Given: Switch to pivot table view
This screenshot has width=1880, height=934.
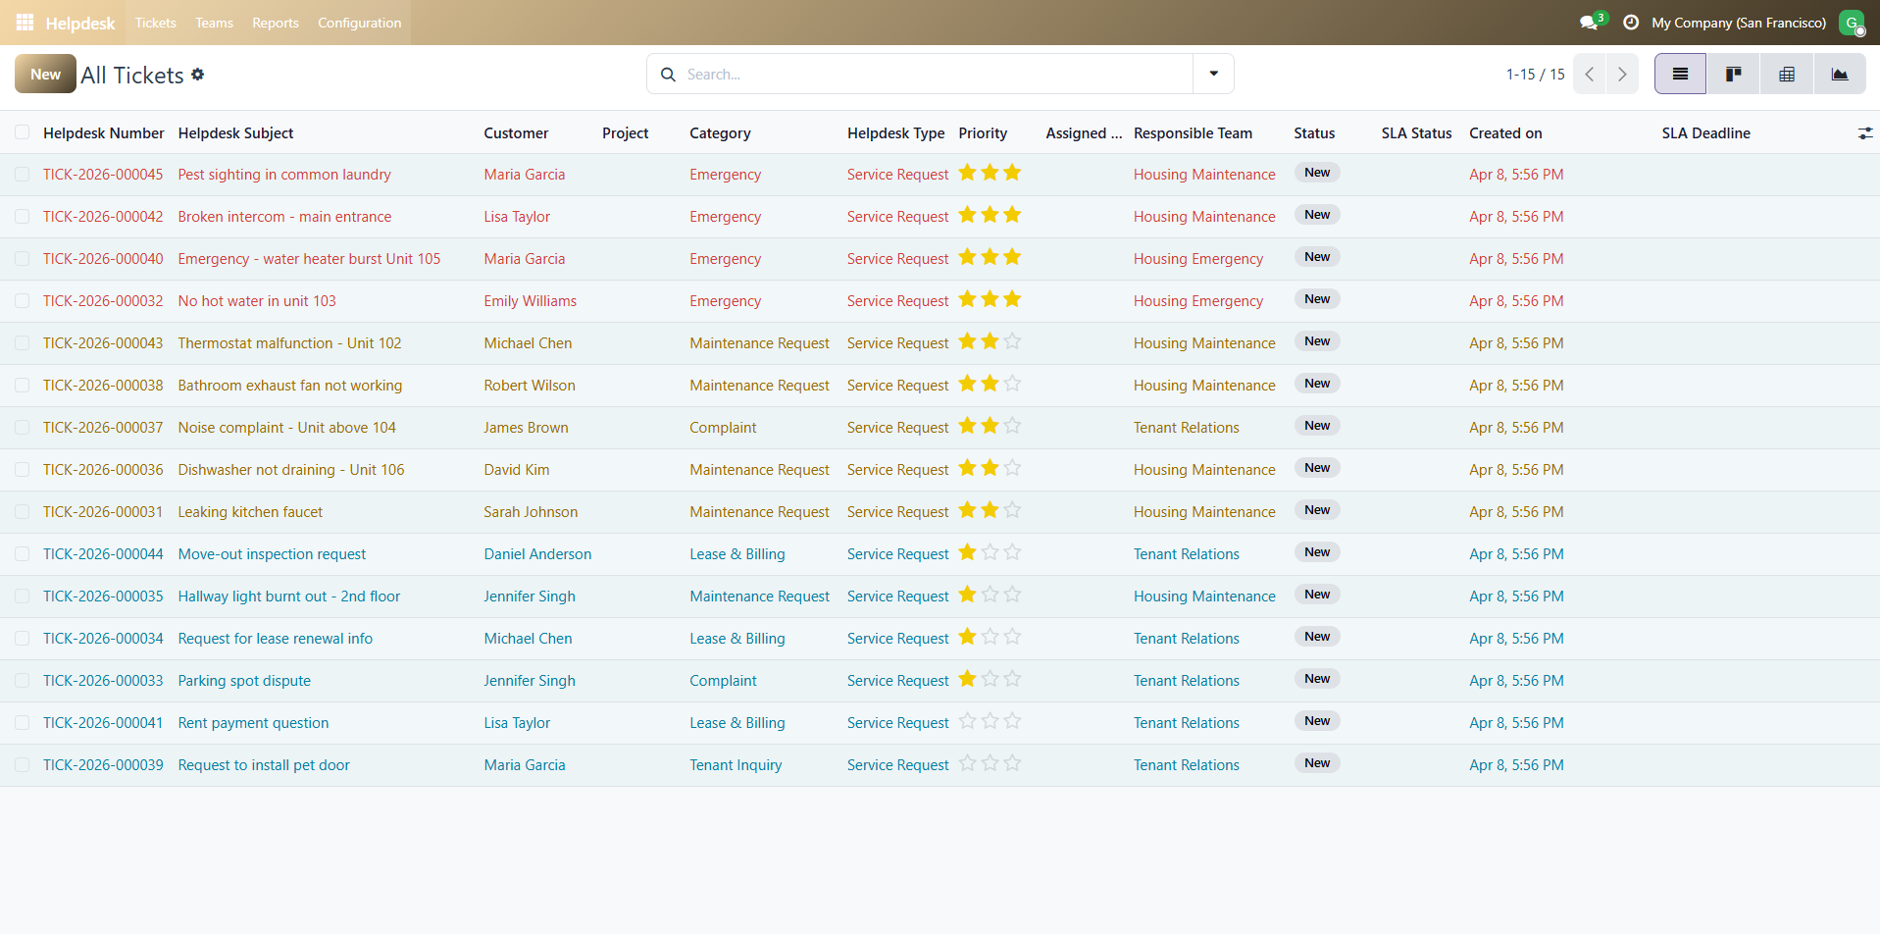Looking at the screenshot, I should 1787,75.
